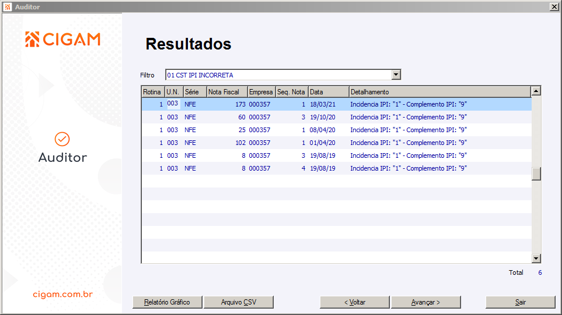Click Detalhamento text in the 01/04/20 row
Screen dimensions: 562x315
409,143
